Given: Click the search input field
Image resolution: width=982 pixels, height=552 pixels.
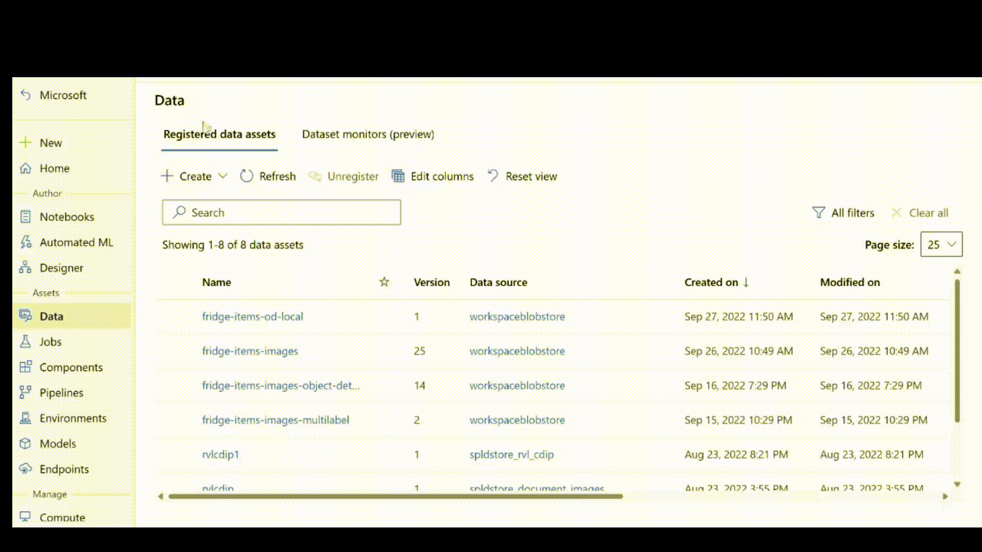Looking at the screenshot, I should [x=281, y=212].
